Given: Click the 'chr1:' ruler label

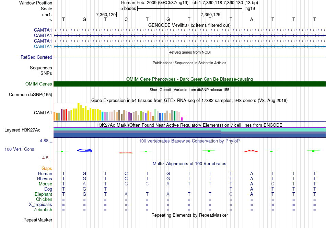Looking at the screenshot, I should click(47, 14).
